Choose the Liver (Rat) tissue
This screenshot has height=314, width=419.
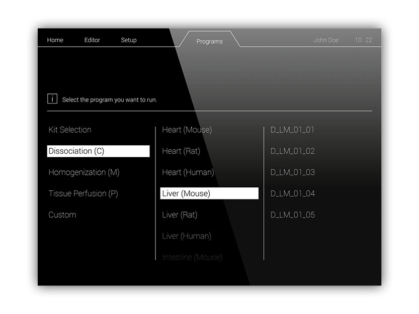coord(180,215)
